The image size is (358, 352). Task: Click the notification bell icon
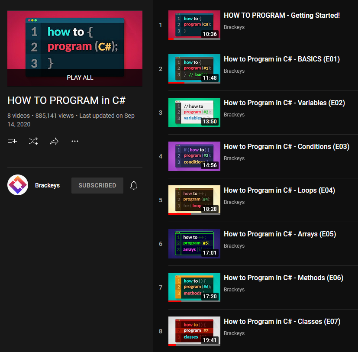click(x=134, y=185)
